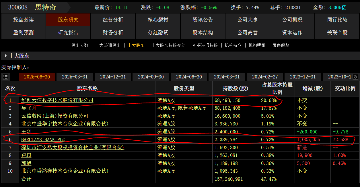Screen dimensions: 360x187
Task: Switch to the 2025-03-31 report date
Action: click(75, 77)
